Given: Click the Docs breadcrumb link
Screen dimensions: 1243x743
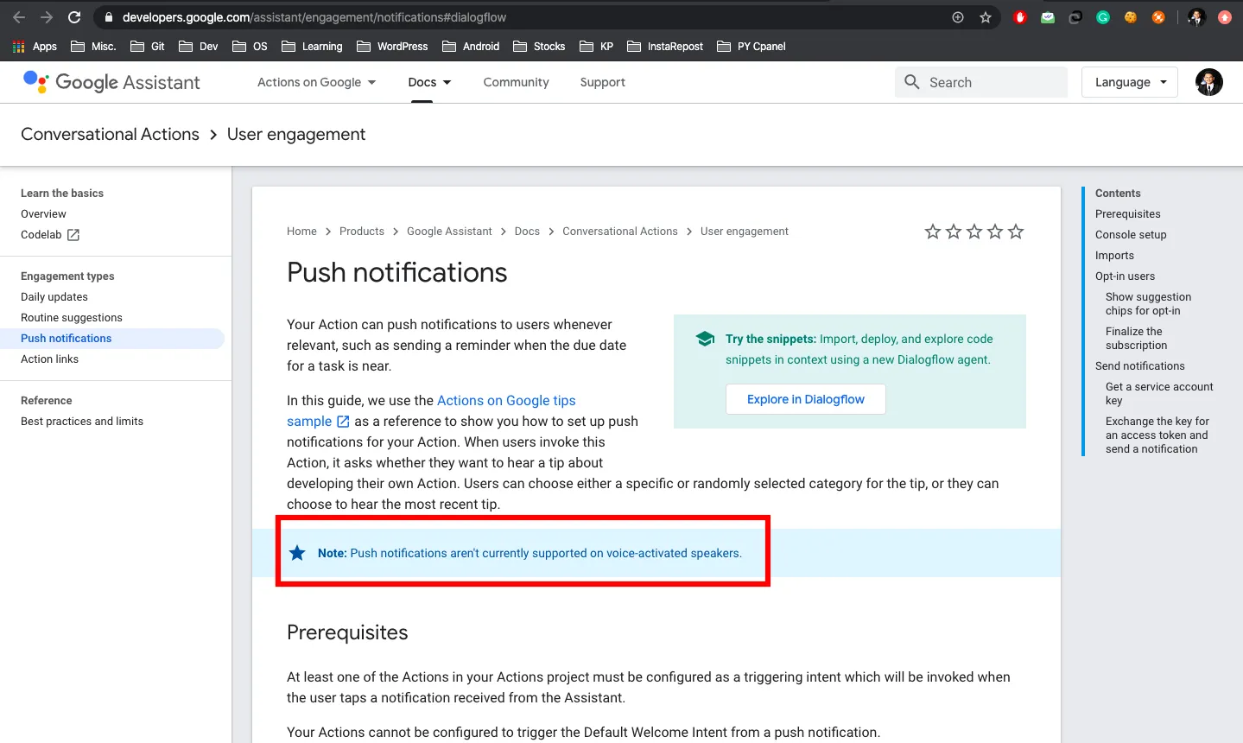Looking at the screenshot, I should point(527,232).
